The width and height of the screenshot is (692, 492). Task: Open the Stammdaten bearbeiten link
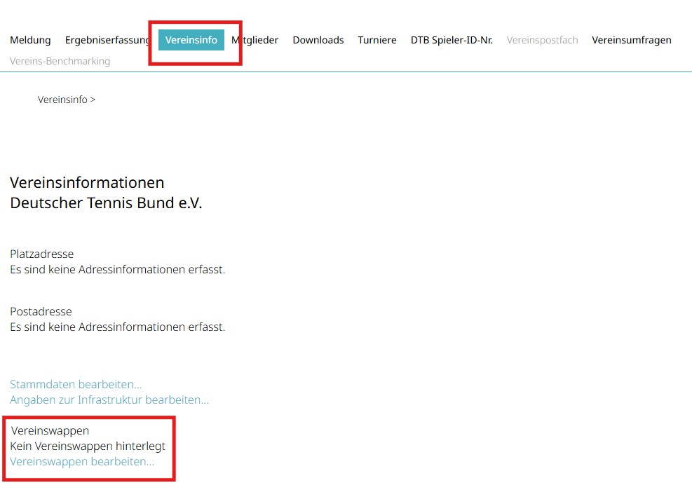(76, 384)
